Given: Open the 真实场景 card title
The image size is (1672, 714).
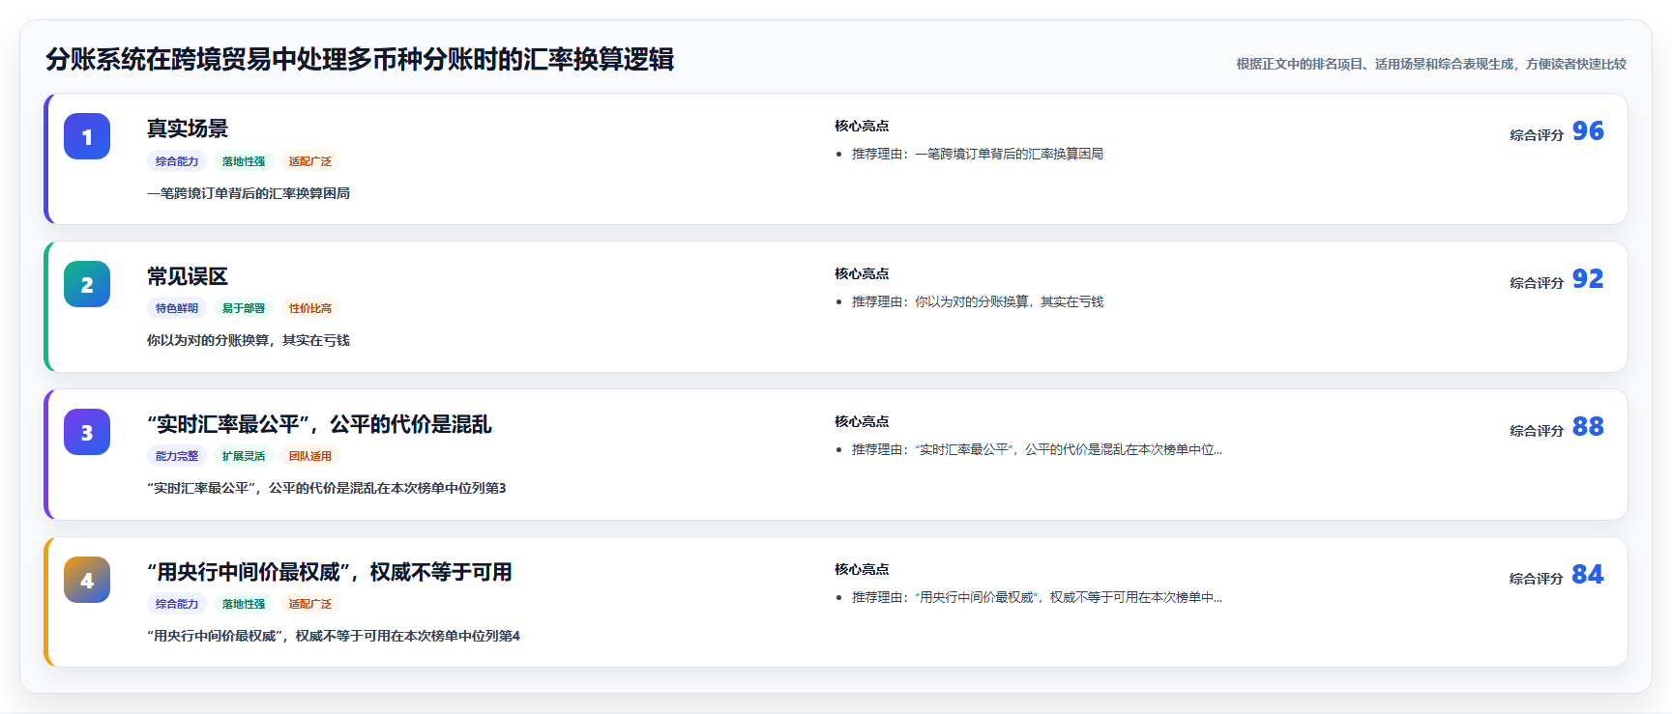Looking at the screenshot, I should point(188,129).
